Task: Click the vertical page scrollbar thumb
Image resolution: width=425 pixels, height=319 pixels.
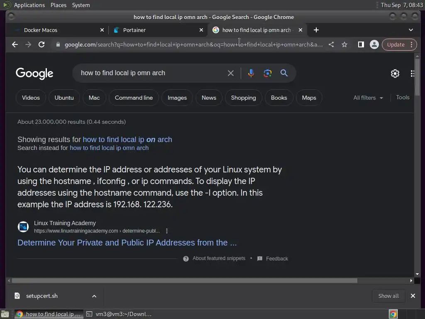Action: point(417,77)
